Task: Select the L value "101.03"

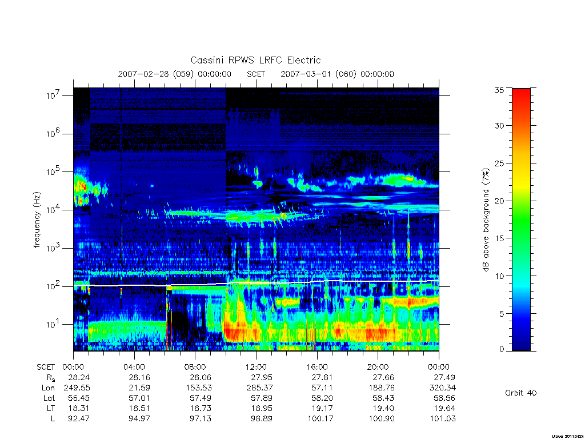Action: 443,419
